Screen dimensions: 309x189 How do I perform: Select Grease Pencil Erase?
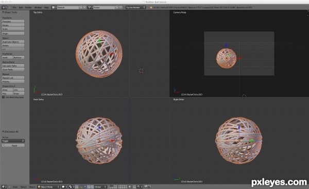tap(19, 93)
